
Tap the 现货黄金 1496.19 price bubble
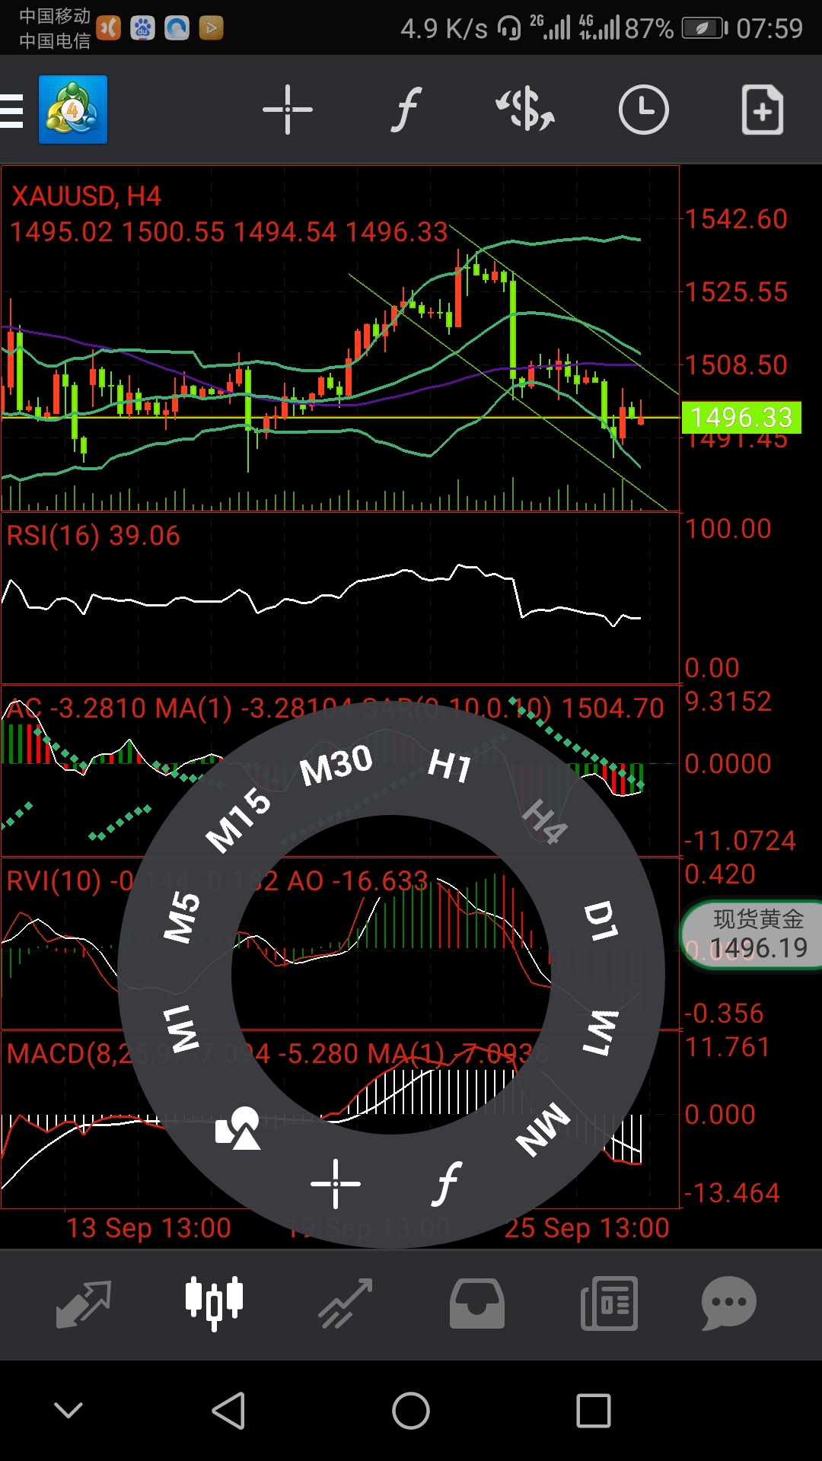[752, 934]
